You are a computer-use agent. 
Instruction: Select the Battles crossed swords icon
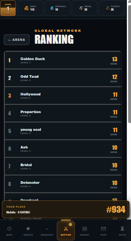pyautogui.click(x=66, y=229)
